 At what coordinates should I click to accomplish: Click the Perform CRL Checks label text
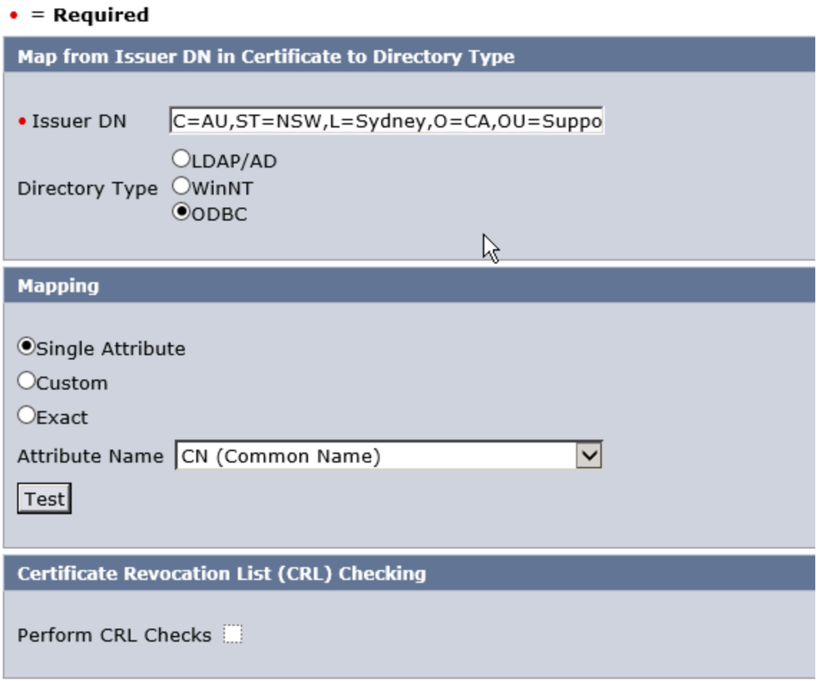[x=115, y=636]
